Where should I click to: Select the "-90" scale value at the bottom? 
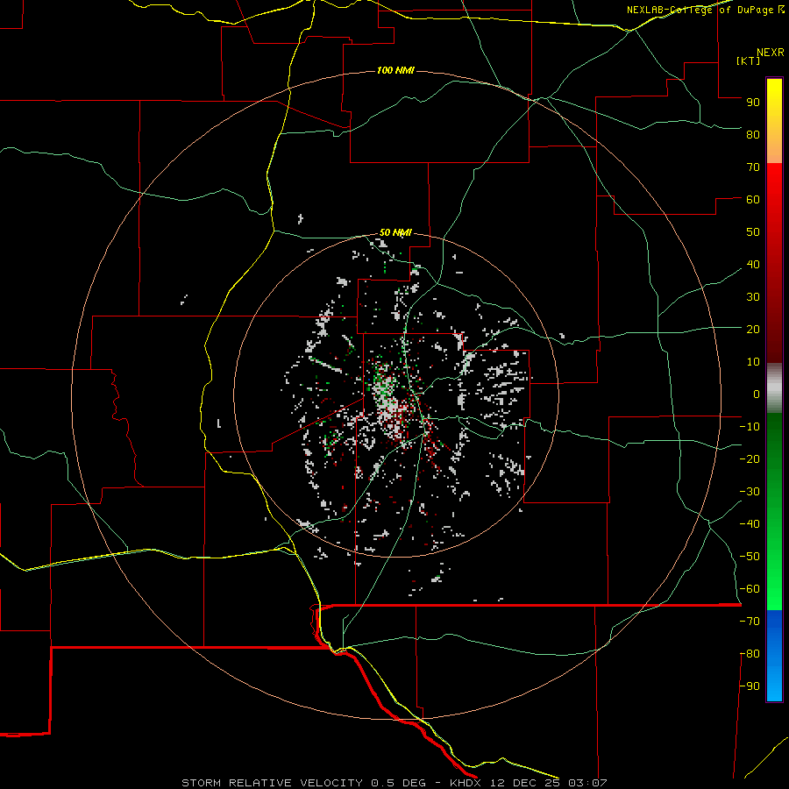pos(750,686)
